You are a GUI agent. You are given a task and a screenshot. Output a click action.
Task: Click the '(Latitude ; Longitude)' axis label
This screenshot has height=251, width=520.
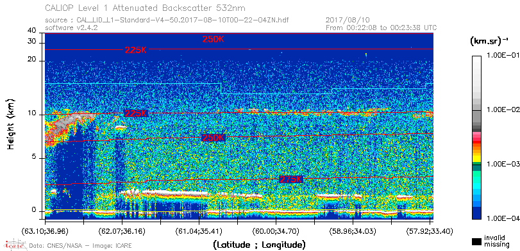[259, 245]
